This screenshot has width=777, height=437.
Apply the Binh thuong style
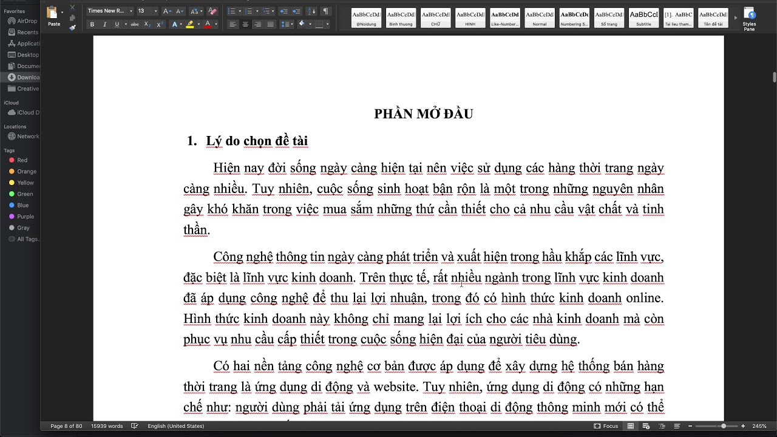click(401, 18)
